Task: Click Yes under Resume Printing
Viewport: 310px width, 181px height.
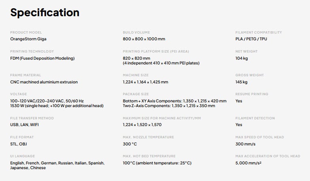Action: click(239, 101)
